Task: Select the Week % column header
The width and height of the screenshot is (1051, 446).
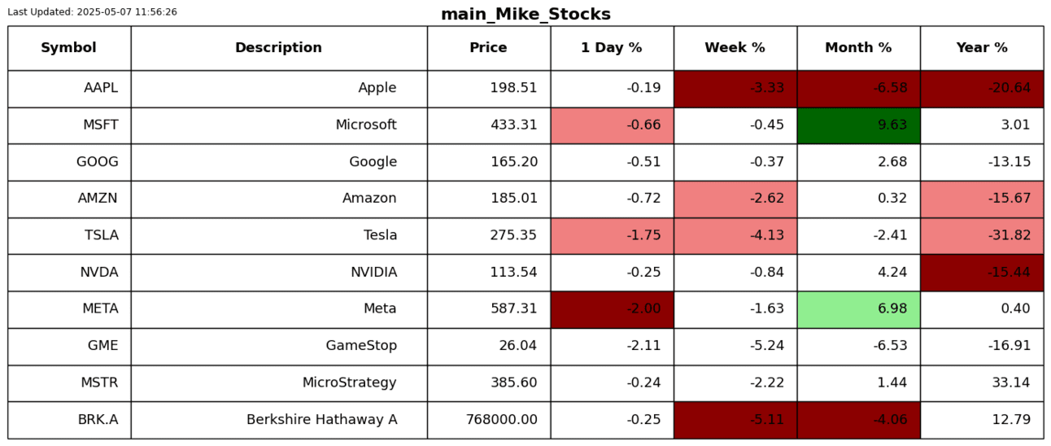Action: tap(735, 48)
